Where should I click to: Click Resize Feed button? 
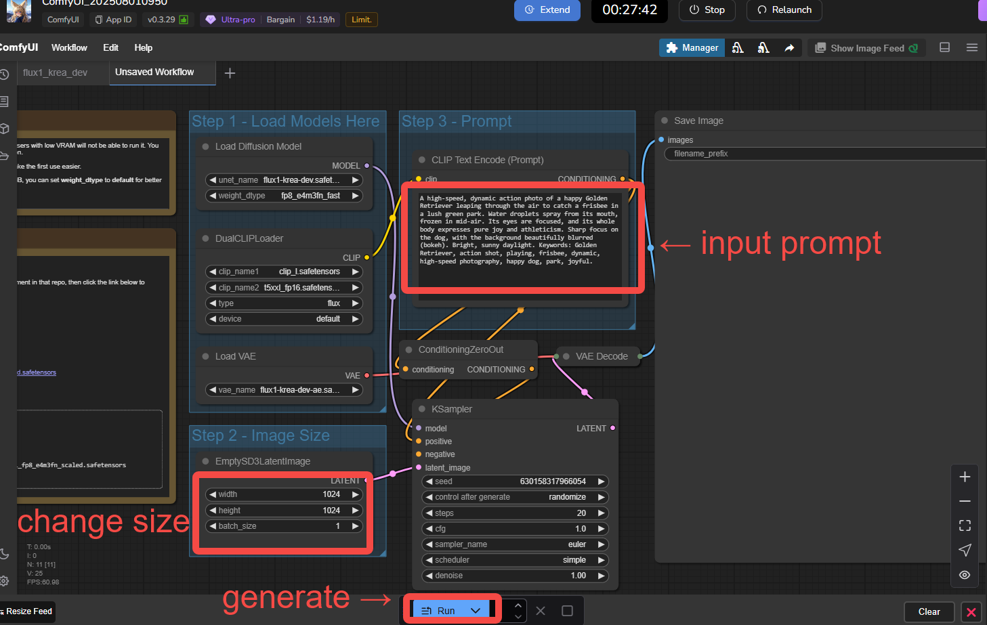pos(28,611)
